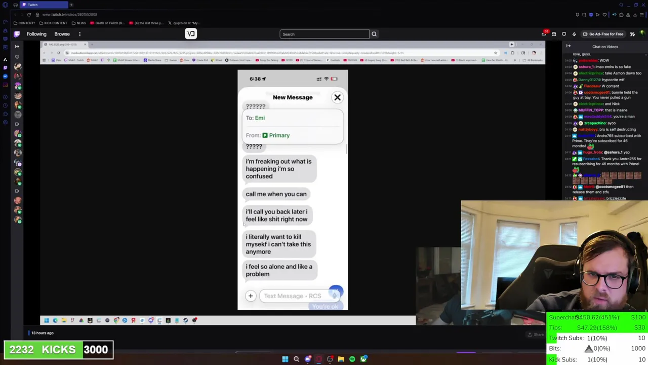
Task: Toggle the sound speaker icon in browser toolbar
Action: (614, 15)
